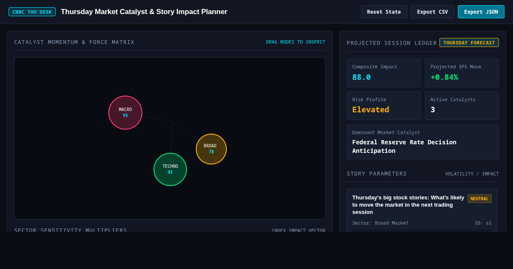
Task: Click the Thursday Market Catalyst page title
Action: tap(144, 12)
